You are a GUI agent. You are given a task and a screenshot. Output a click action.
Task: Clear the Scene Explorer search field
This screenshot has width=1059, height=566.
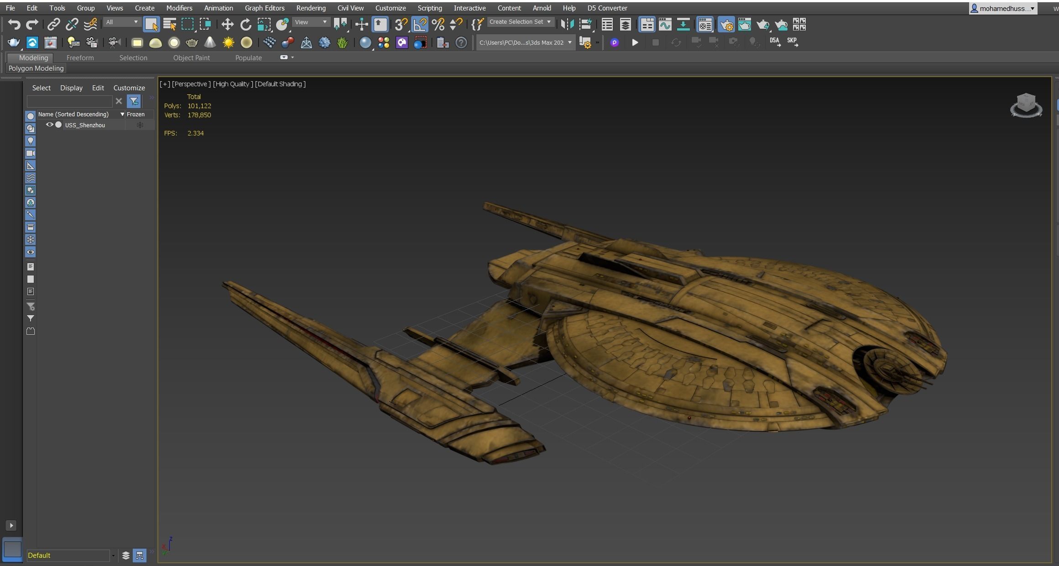tap(119, 101)
